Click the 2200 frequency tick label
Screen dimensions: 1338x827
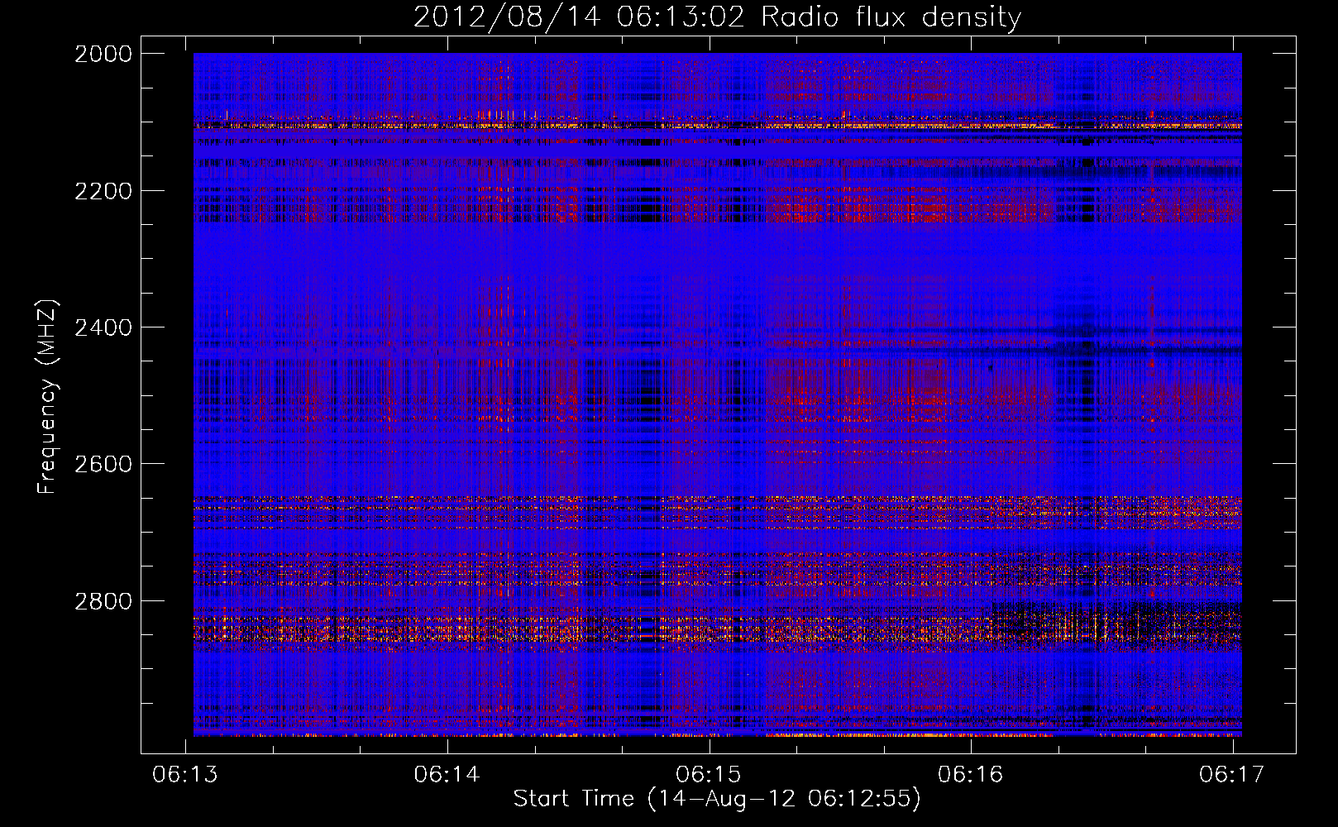coord(103,191)
